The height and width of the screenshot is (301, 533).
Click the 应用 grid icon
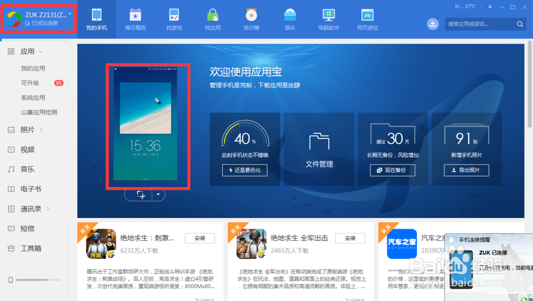coord(11,51)
